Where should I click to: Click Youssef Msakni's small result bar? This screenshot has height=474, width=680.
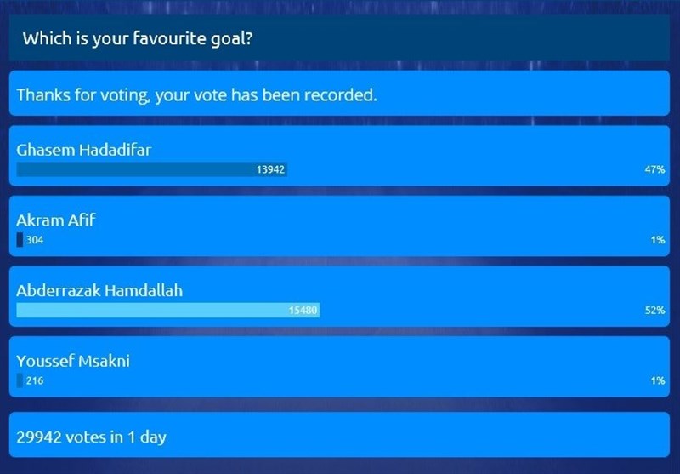tap(20, 381)
